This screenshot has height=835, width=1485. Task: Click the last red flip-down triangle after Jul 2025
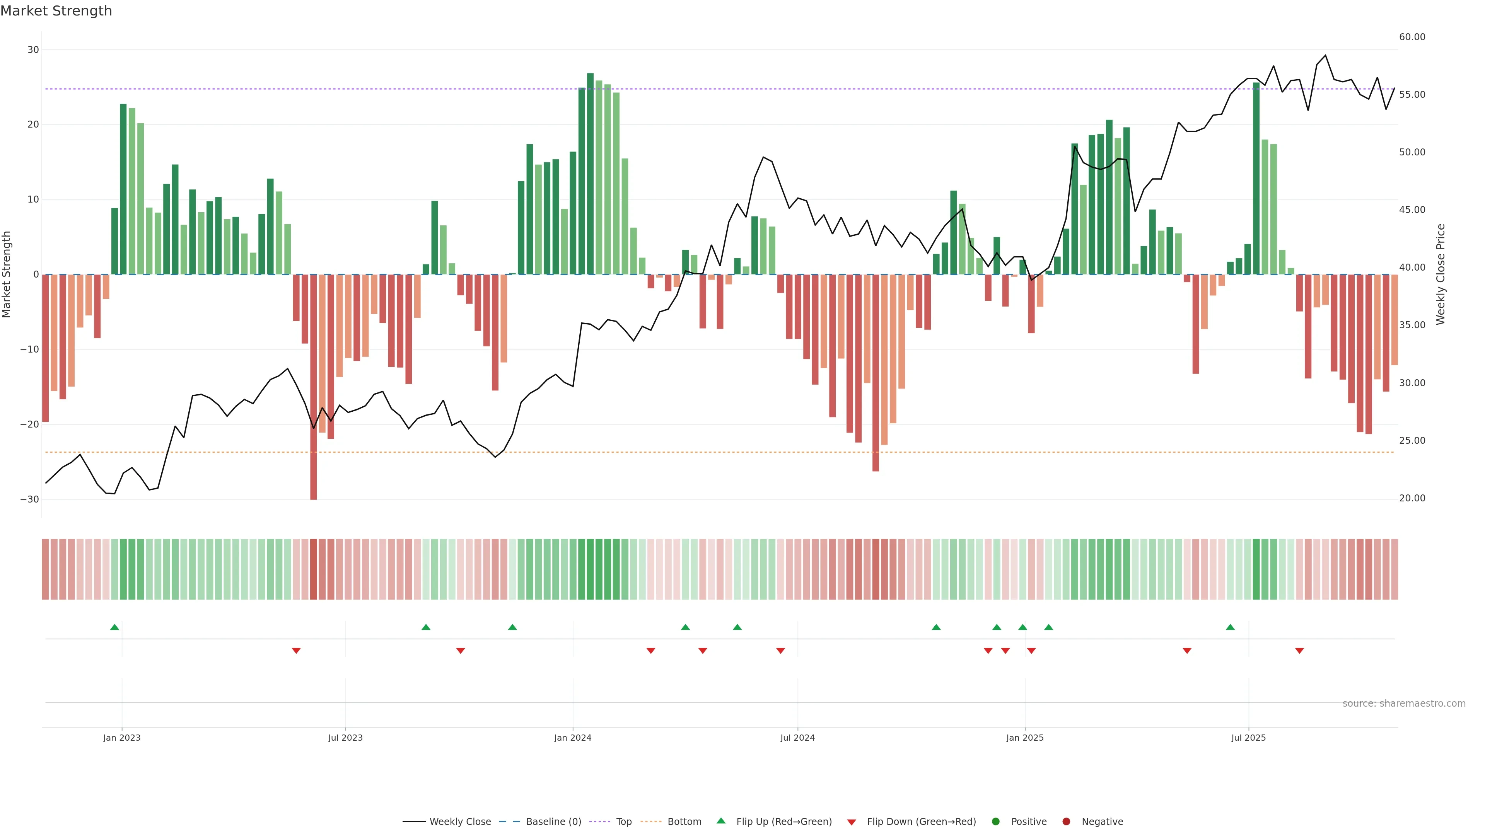[x=1299, y=651]
